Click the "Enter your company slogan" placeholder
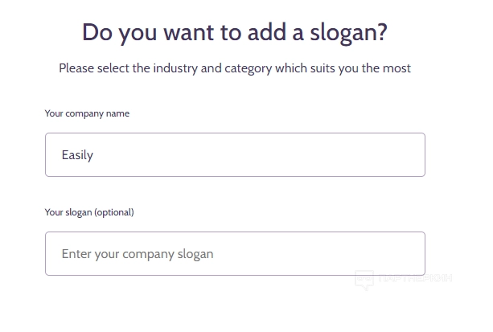 [x=138, y=254]
